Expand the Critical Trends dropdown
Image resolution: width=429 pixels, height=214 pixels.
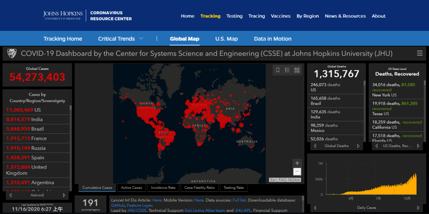141,39
